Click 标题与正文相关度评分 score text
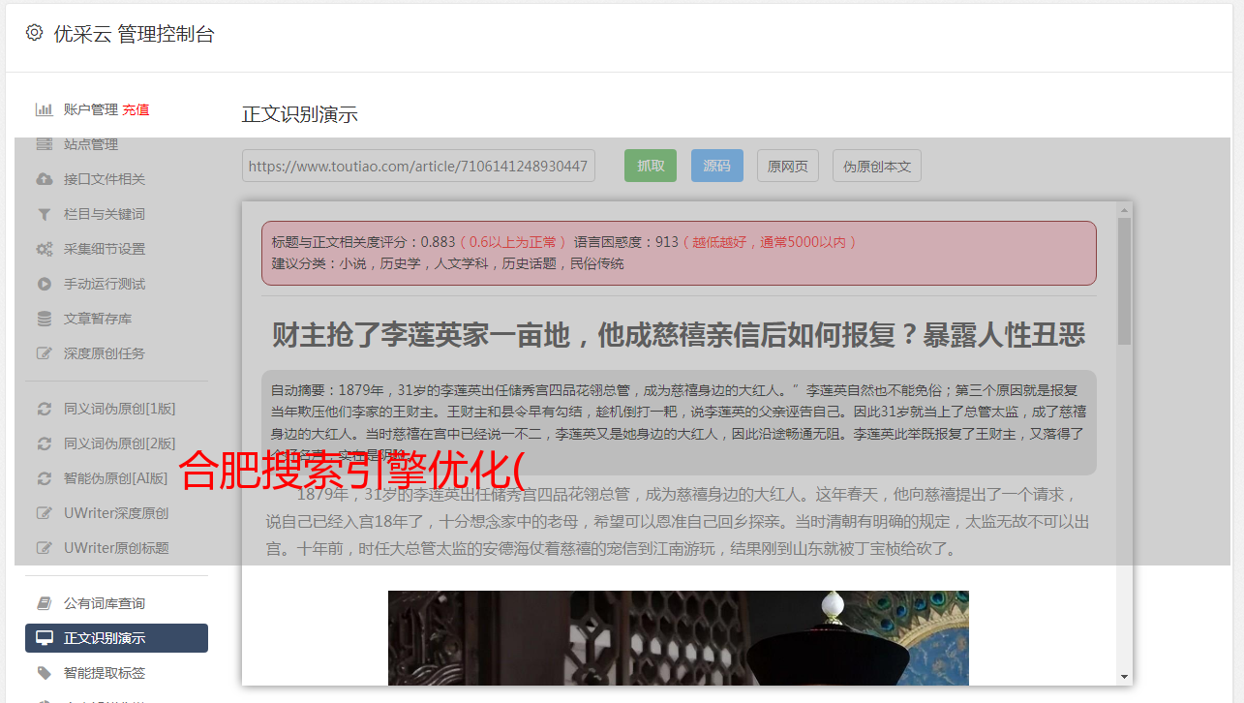The image size is (1244, 703). tap(363, 242)
